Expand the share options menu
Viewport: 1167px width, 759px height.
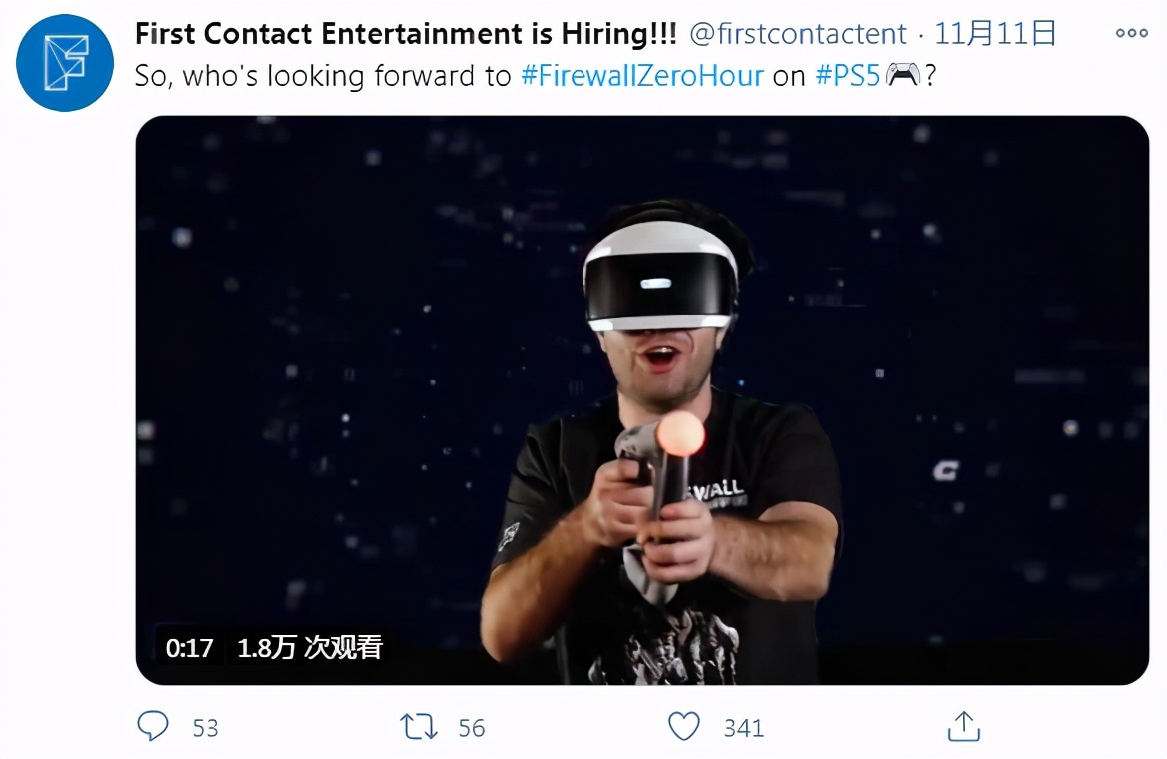[962, 727]
